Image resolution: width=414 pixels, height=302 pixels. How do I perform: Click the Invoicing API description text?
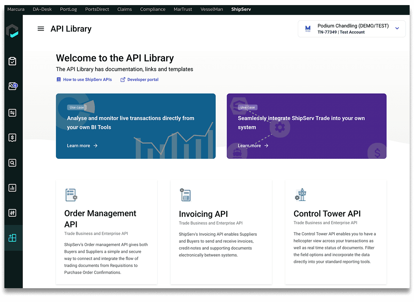218,245
